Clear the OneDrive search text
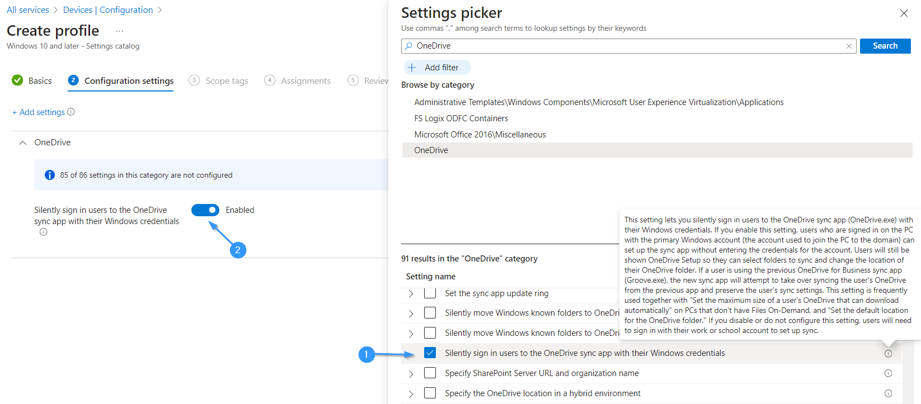921x404 pixels. (849, 46)
